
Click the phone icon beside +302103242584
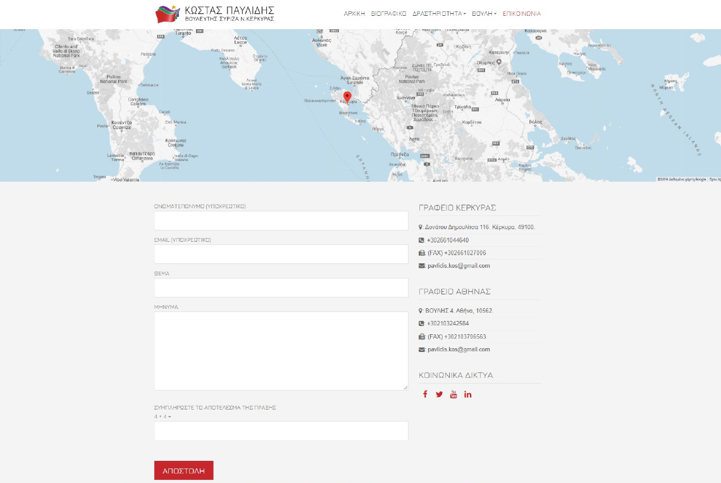tap(421, 323)
